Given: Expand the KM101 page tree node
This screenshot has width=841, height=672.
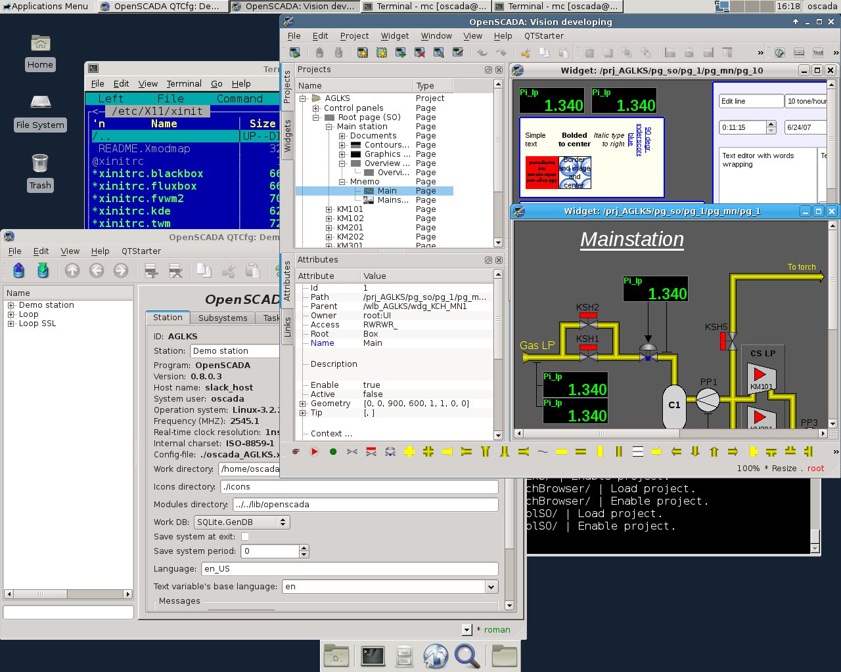Looking at the screenshot, I should [329, 209].
